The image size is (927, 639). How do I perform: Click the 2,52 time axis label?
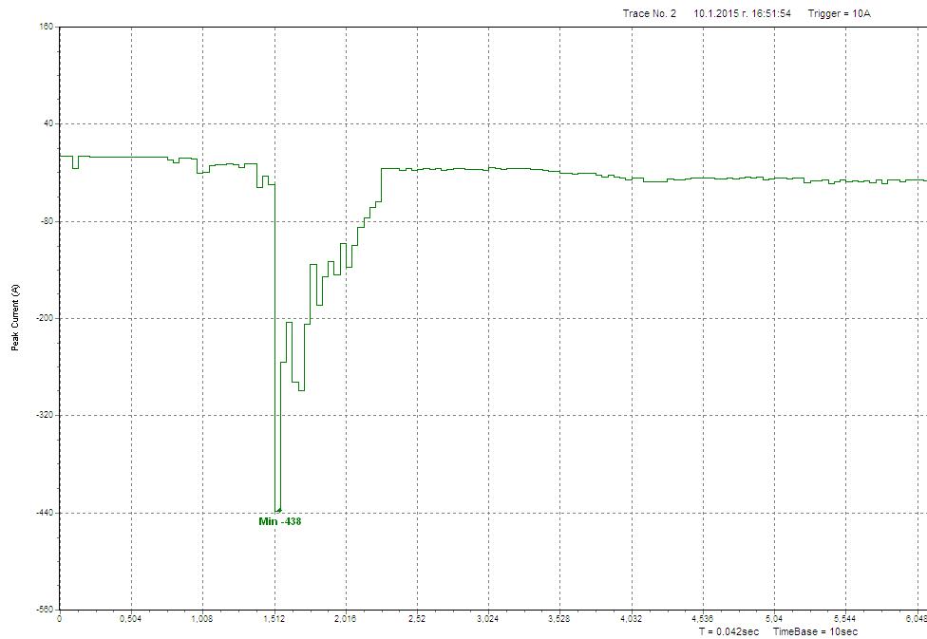417,618
